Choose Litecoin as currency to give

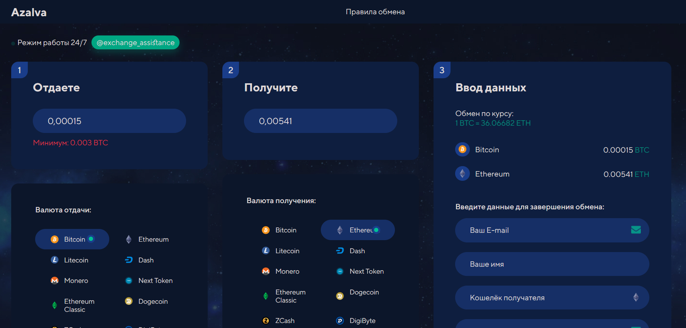click(x=76, y=260)
